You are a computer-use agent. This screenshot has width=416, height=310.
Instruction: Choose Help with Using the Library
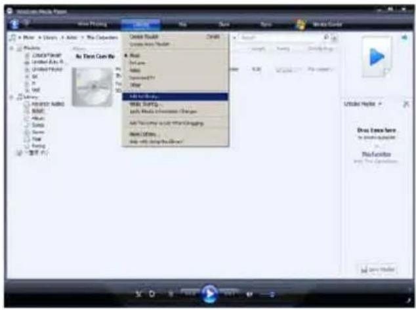point(175,142)
